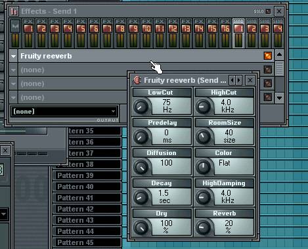Select Pattern 44 in the playlist

point(87,231)
